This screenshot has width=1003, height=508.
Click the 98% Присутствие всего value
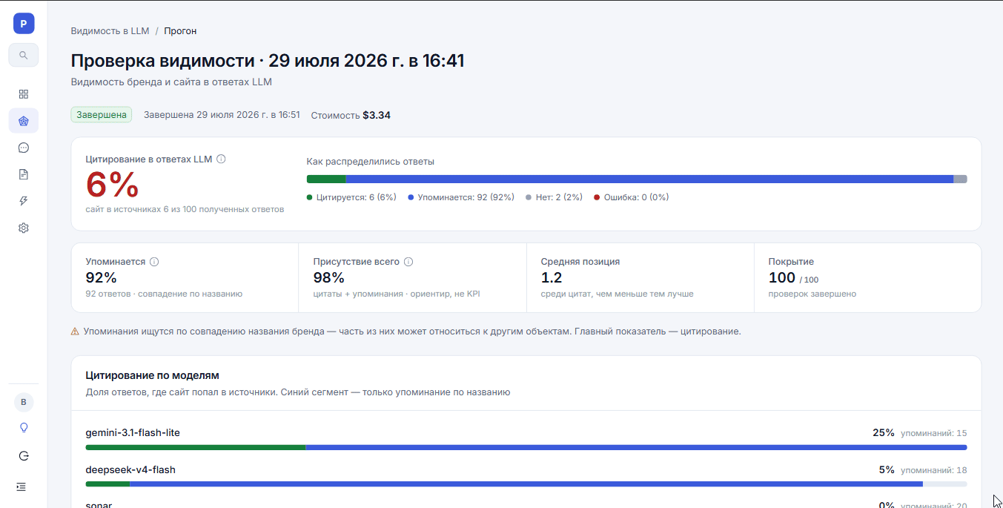[x=329, y=278]
